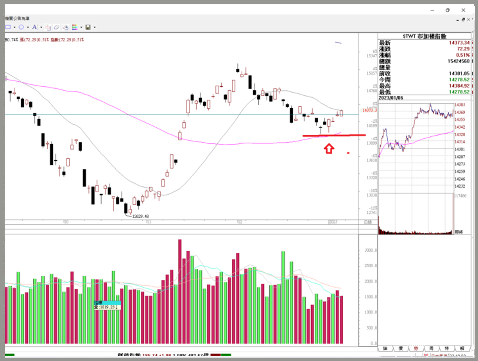Viewport: 478px width, 361px height.
Task: Click the 15347 price axis label
Action: (372, 56)
